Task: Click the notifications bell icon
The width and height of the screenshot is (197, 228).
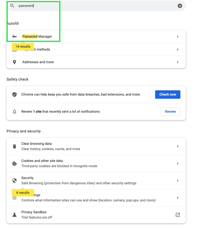Action: pos(14,112)
